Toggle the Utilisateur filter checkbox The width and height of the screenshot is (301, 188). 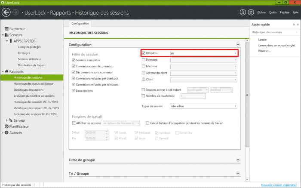[144, 53]
